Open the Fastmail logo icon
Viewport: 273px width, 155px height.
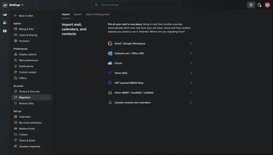coord(5,5)
